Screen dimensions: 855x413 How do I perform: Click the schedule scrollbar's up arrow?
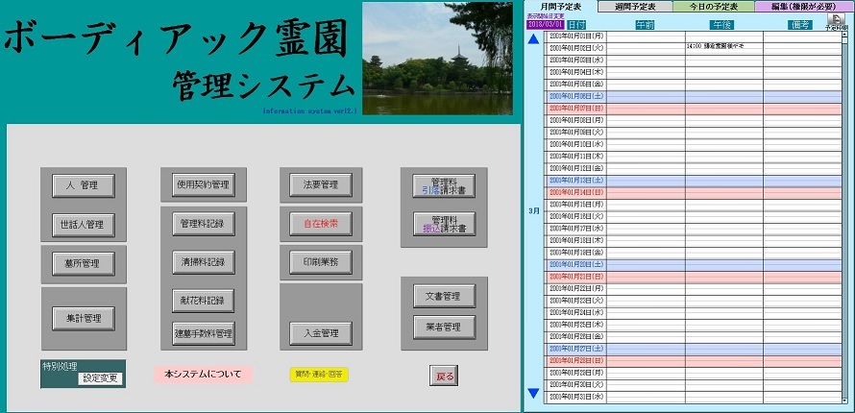click(x=844, y=34)
